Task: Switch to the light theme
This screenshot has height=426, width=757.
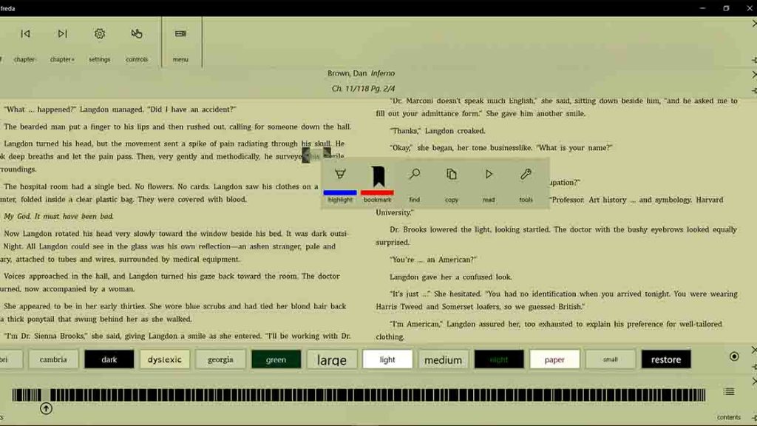Action: (387, 359)
